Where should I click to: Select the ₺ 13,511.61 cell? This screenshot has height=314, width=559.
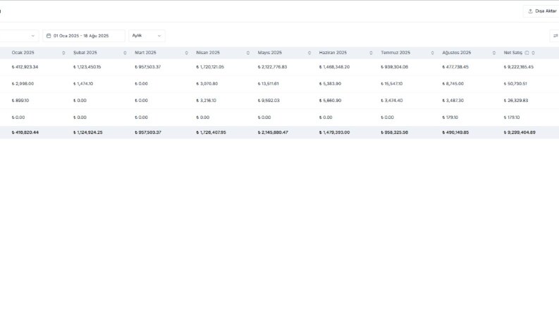click(x=268, y=84)
